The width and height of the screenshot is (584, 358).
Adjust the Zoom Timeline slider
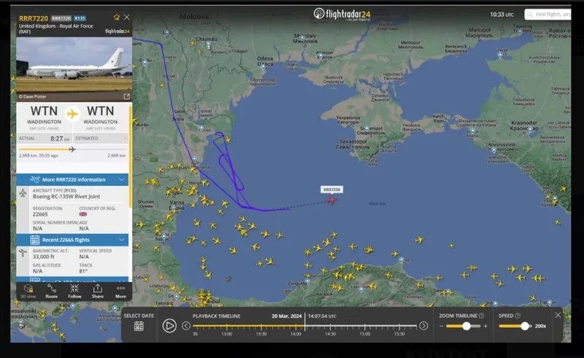[x=466, y=326]
